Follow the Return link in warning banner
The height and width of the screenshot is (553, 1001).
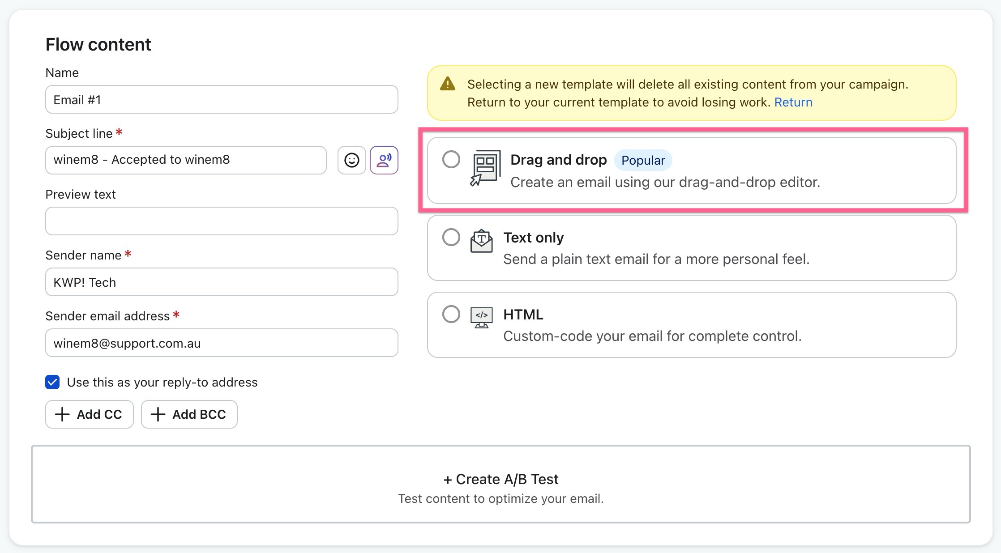tap(793, 102)
